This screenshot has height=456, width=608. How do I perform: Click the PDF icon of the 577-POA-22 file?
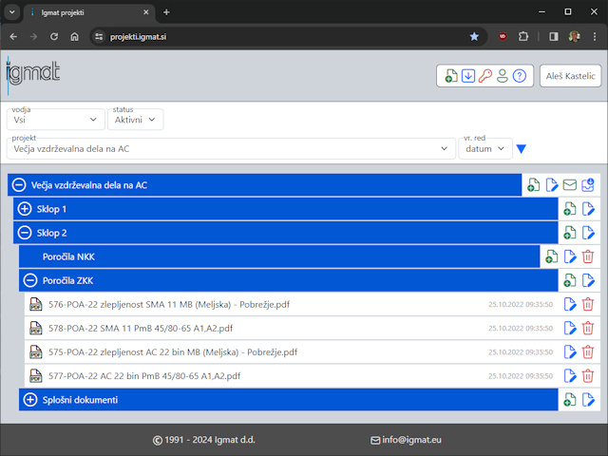[36, 376]
